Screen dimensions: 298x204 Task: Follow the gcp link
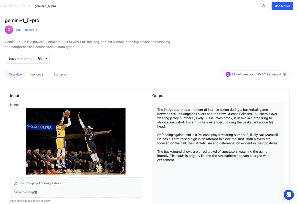pyautogui.click(x=18, y=30)
